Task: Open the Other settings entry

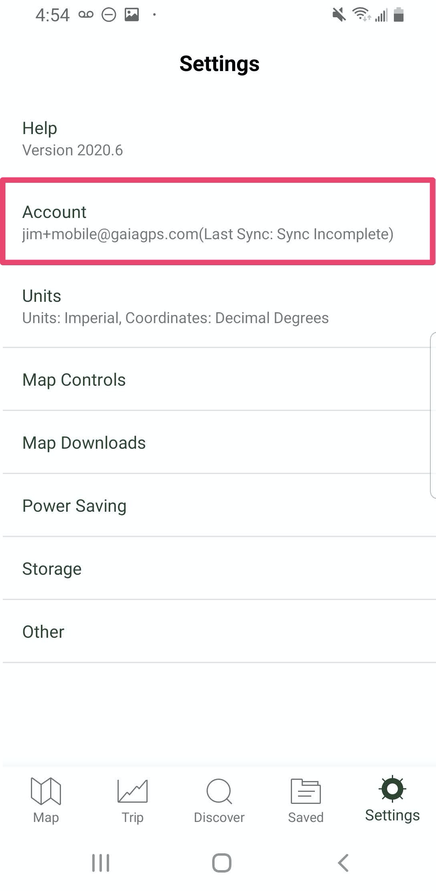Action: click(218, 632)
